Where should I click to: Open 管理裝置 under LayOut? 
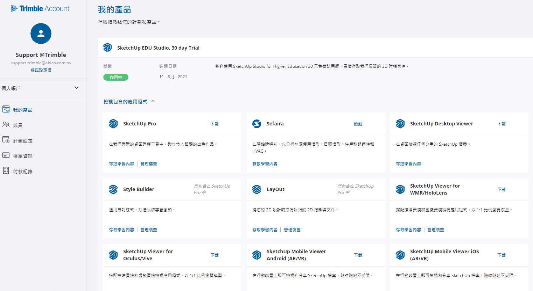click(x=292, y=230)
